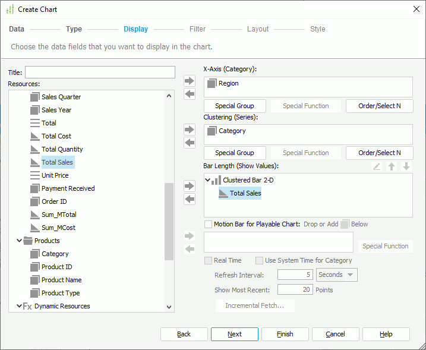Viewport: 426px width, 350px height.
Task: Collapse the Dynamic Resources node
Action: tap(19, 306)
